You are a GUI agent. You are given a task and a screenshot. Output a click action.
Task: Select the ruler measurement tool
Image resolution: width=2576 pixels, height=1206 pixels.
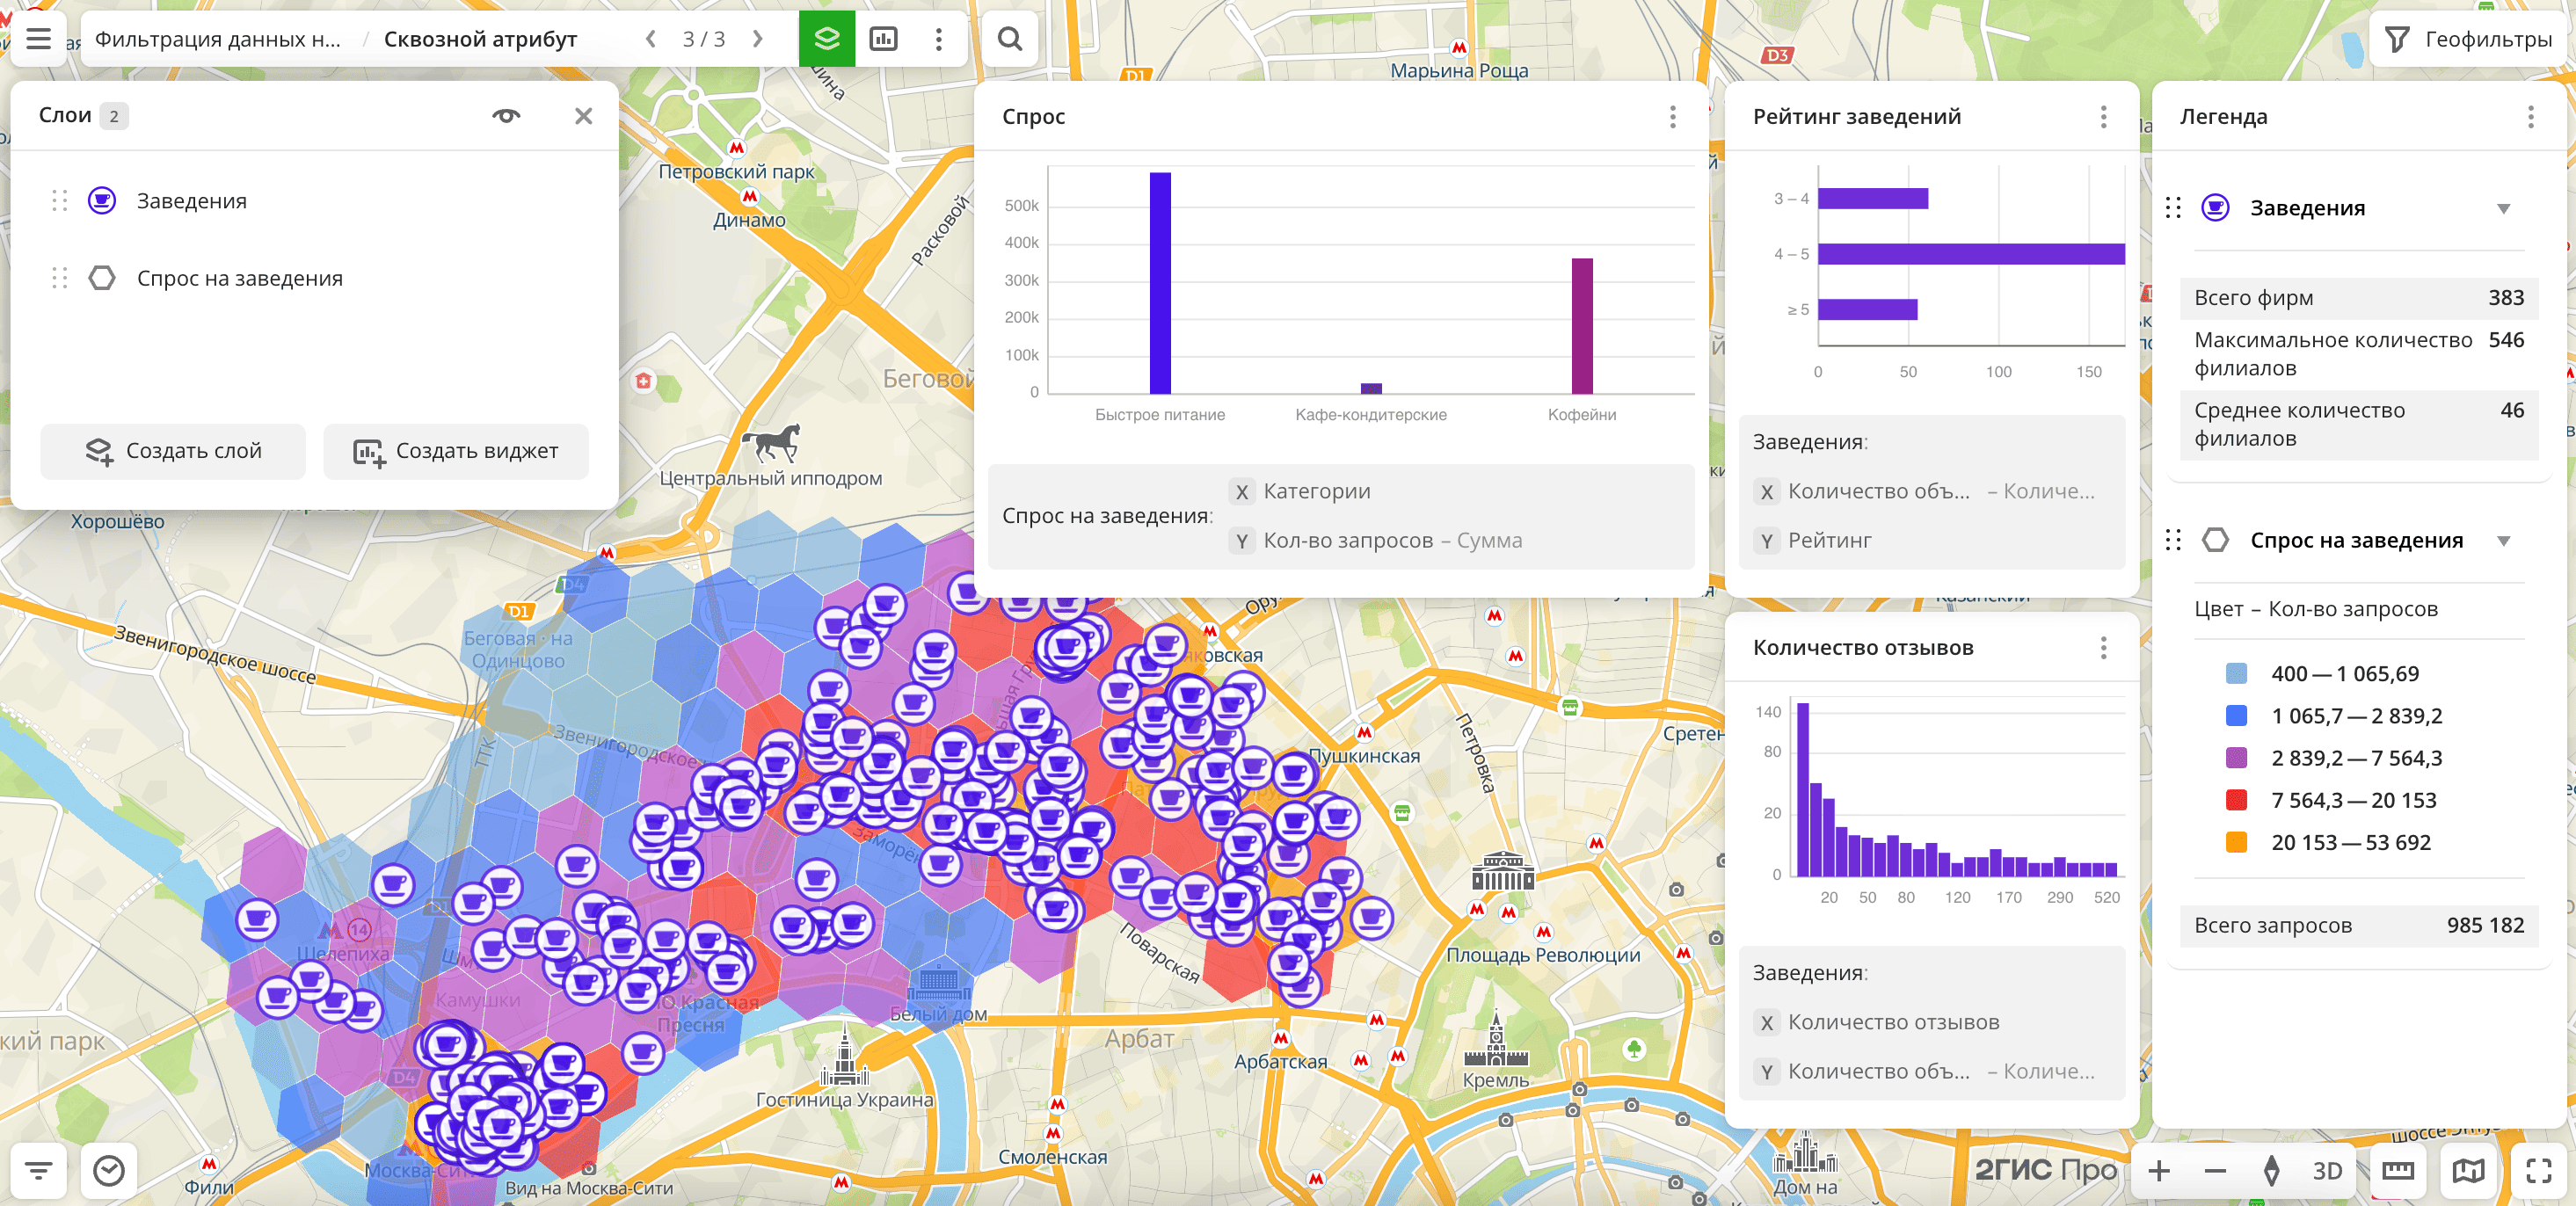[2397, 1170]
